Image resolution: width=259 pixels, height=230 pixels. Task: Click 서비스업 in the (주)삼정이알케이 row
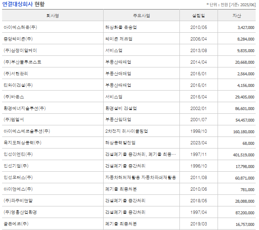click(x=114, y=50)
